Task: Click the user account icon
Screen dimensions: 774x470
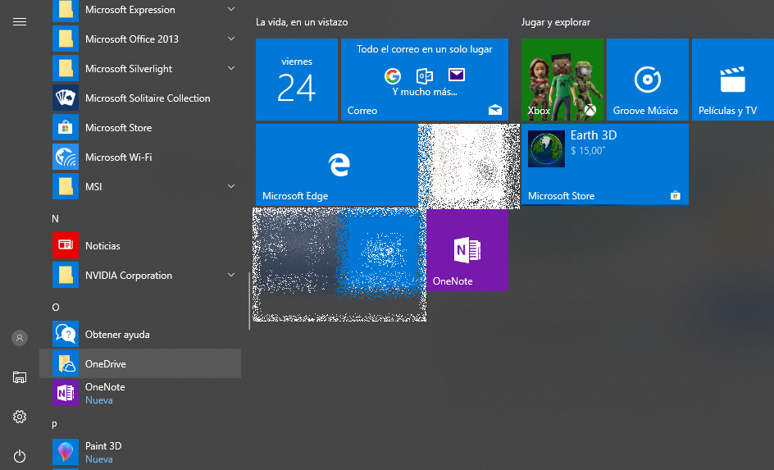Action: (x=20, y=338)
